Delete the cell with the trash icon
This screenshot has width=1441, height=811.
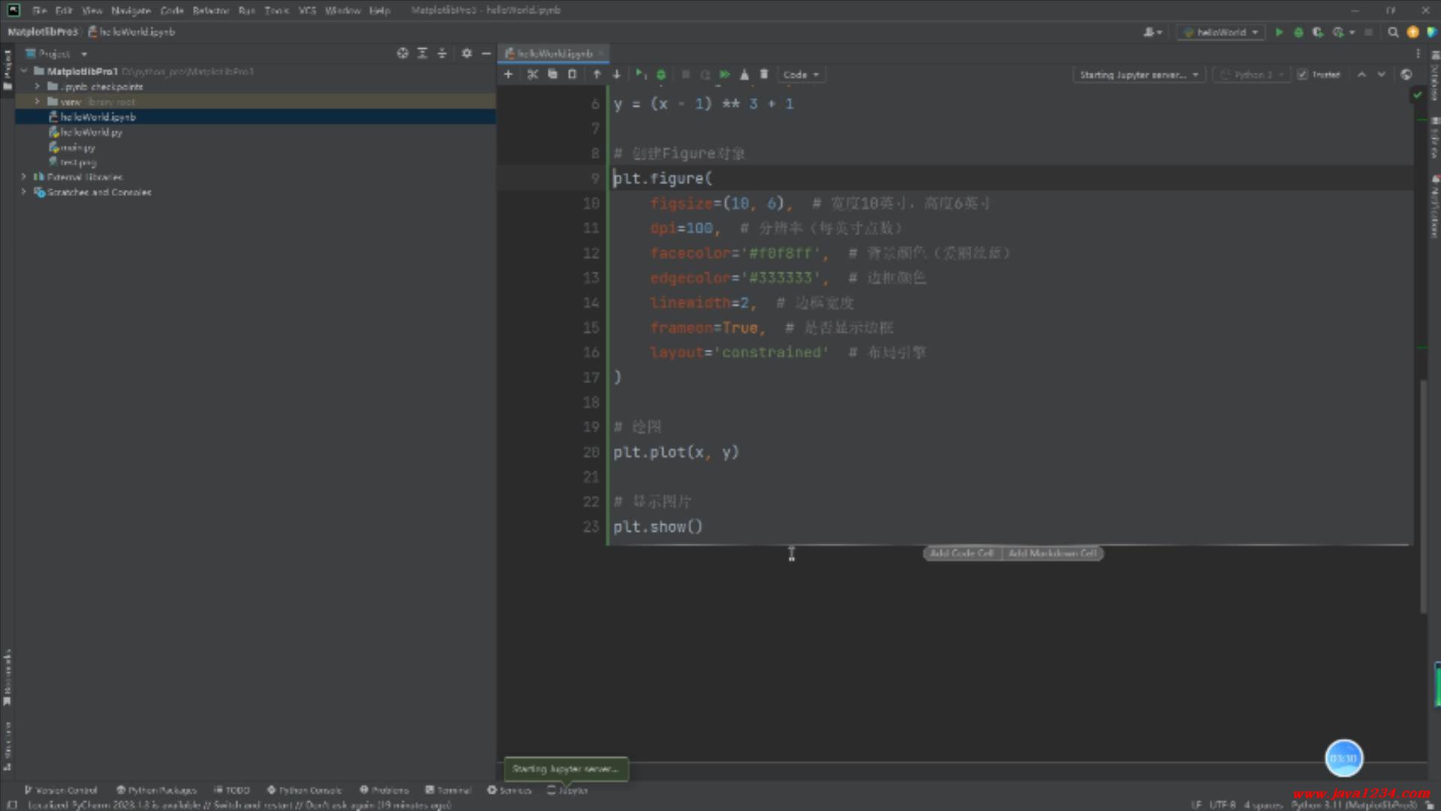[x=764, y=74]
